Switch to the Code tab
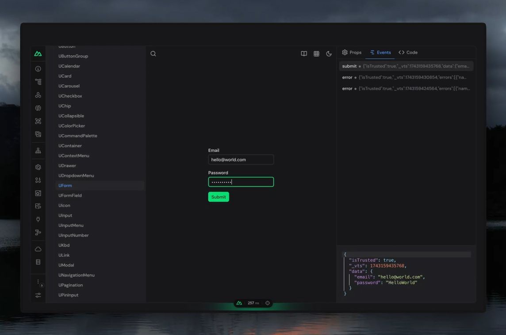Viewport: 506px width, 335px height. 408,52
